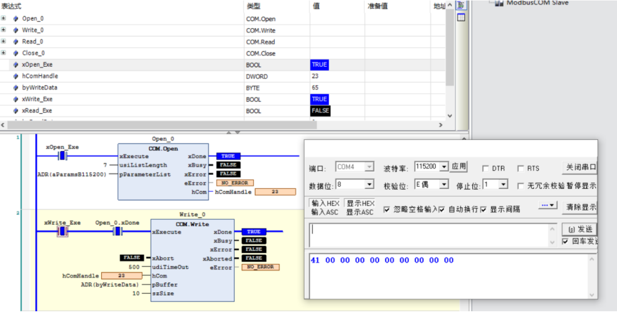Viewport: 617px width, 314px height.
Task: Click the Open_0.xDone contact in rung 2
Action: pyautogui.click(x=117, y=231)
